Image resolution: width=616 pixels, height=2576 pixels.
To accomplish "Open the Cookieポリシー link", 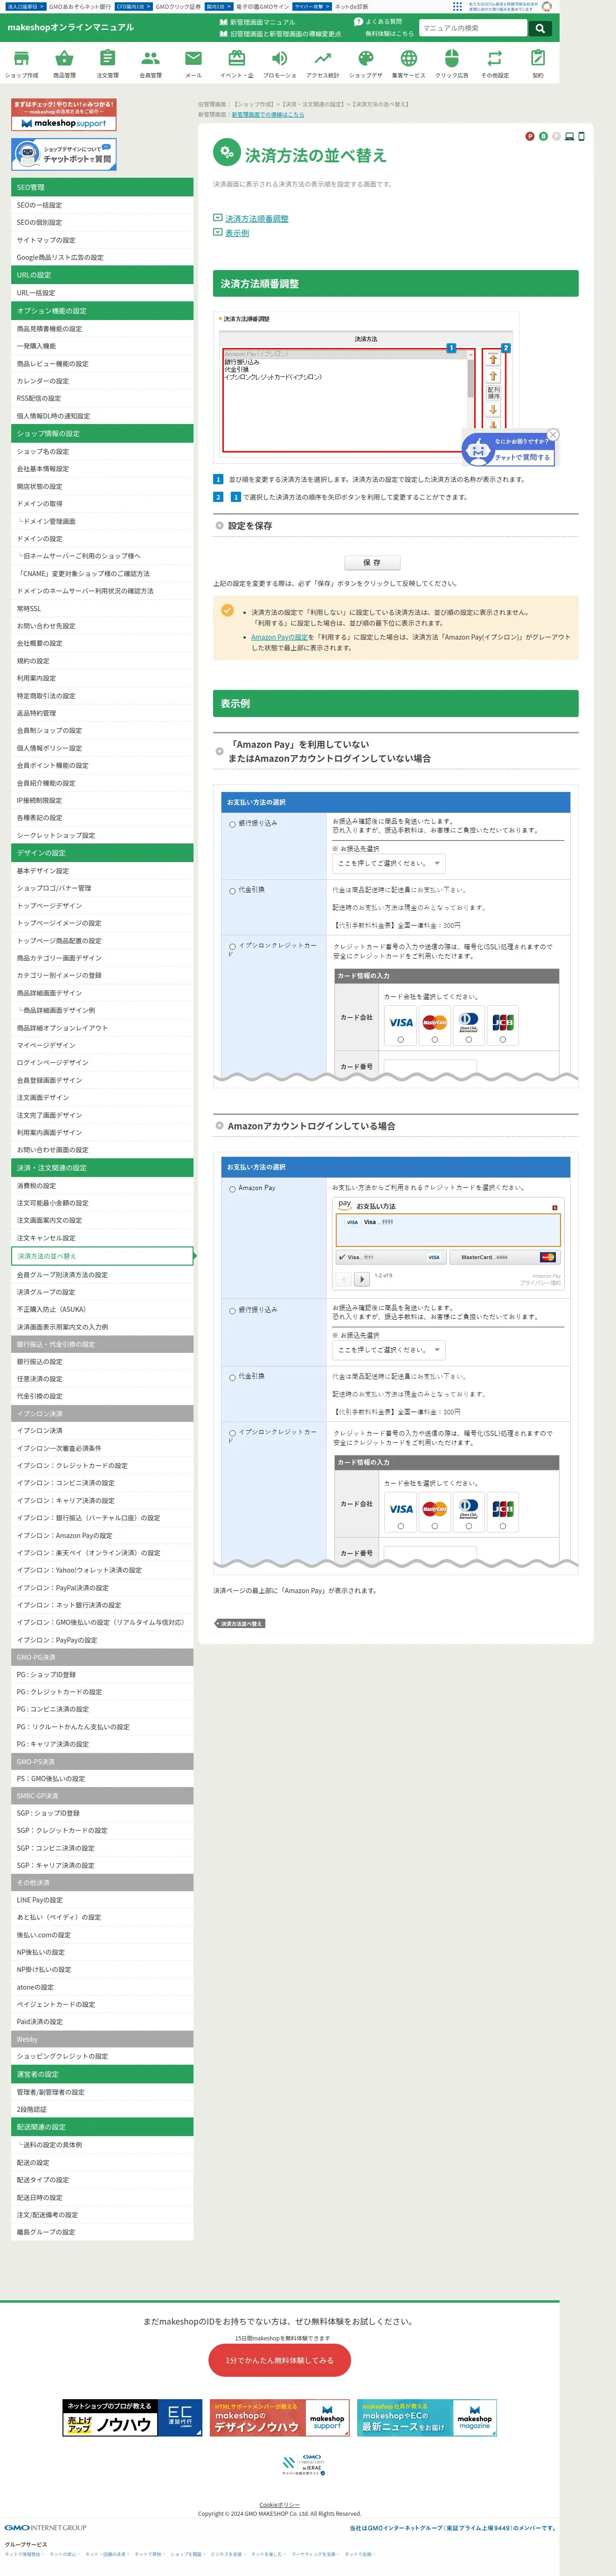I will pyautogui.click(x=280, y=2505).
